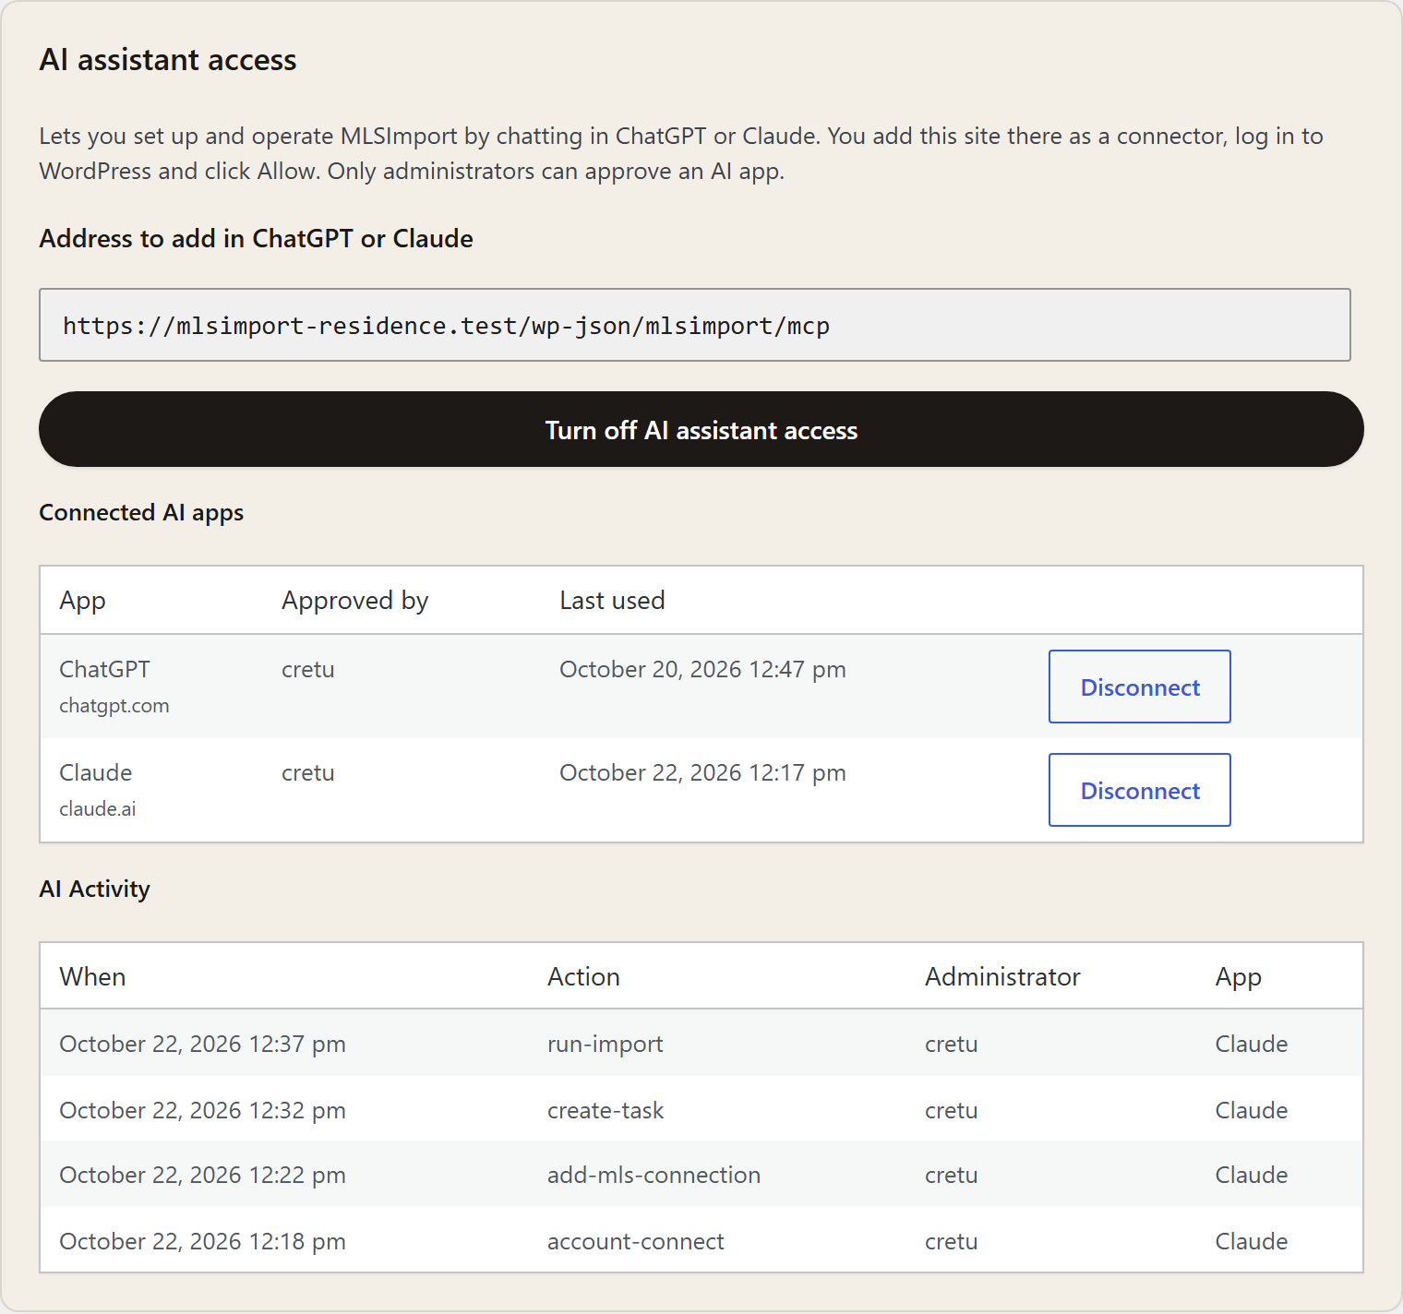Click the AI Activity heading
The width and height of the screenshot is (1403, 1314).
point(94,890)
